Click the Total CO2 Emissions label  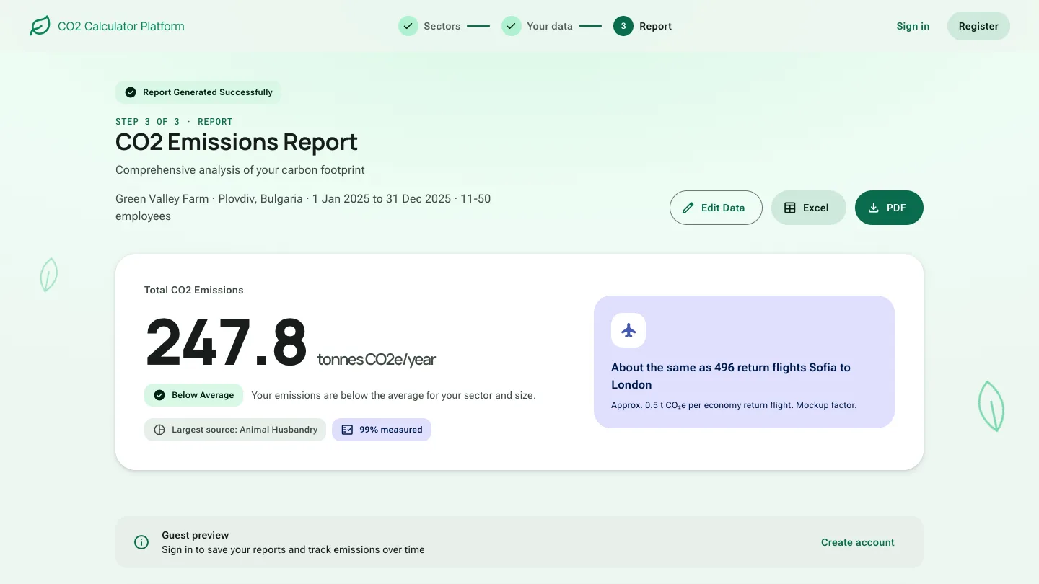coord(194,290)
